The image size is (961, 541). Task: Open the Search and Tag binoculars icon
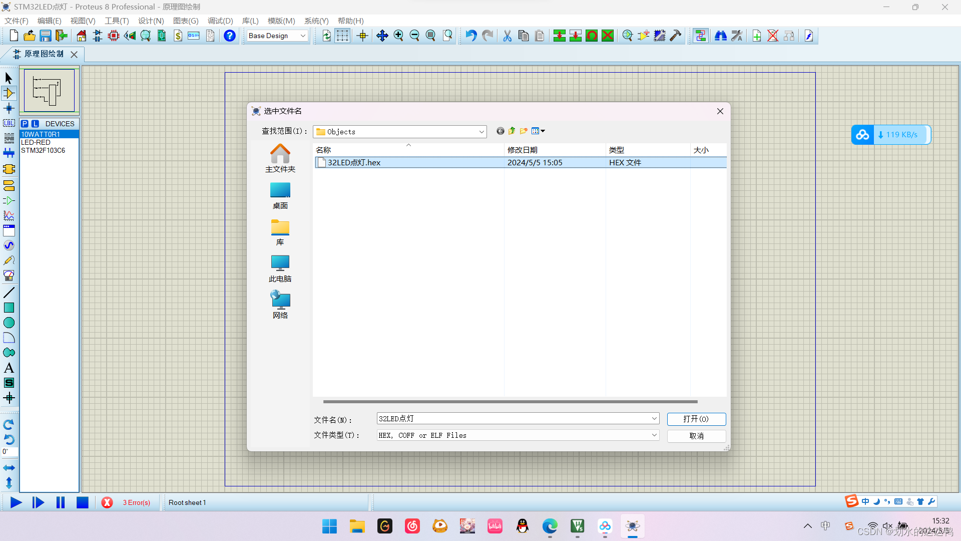click(x=721, y=36)
